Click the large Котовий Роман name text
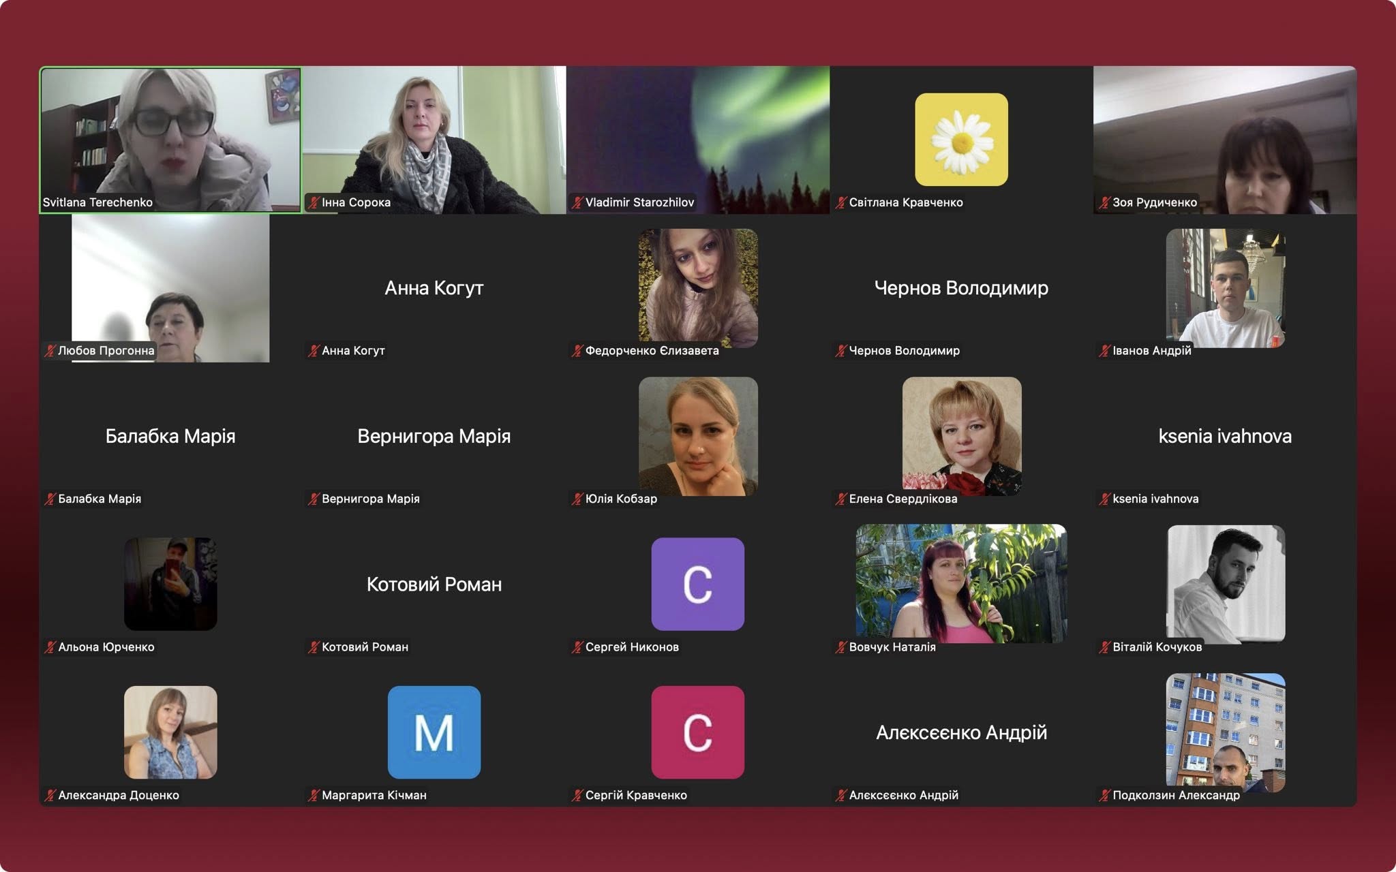 click(434, 585)
